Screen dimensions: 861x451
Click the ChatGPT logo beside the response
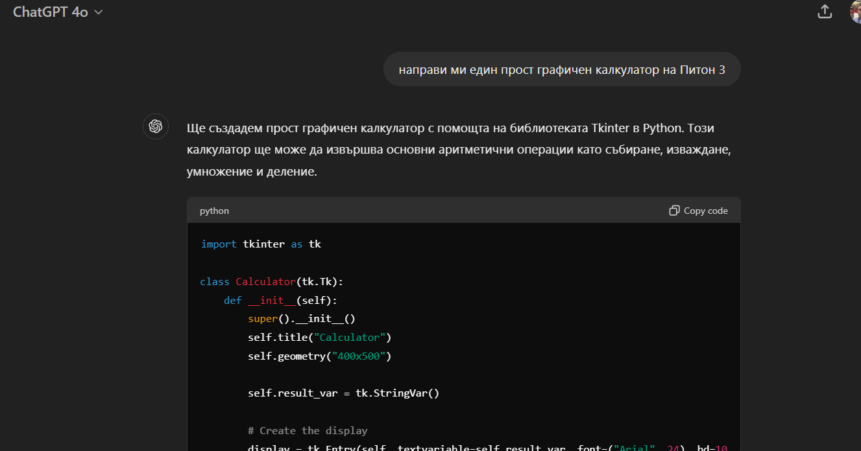click(156, 126)
